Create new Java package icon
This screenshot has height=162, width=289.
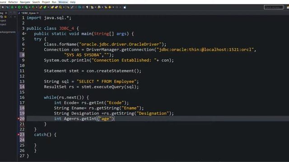[x=41, y=7]
